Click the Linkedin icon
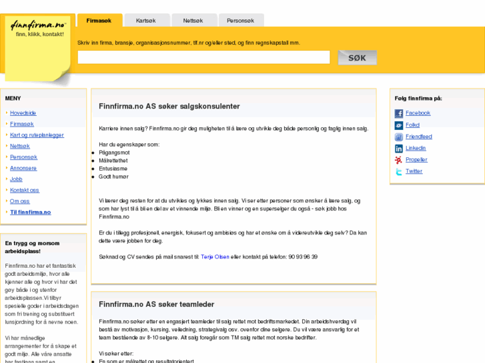The width and height of the screenshot is (485, 363). pyautogui.click(x=399, y=149)
